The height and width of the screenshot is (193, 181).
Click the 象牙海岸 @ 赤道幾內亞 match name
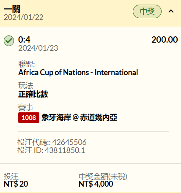(x=79, y=117)
